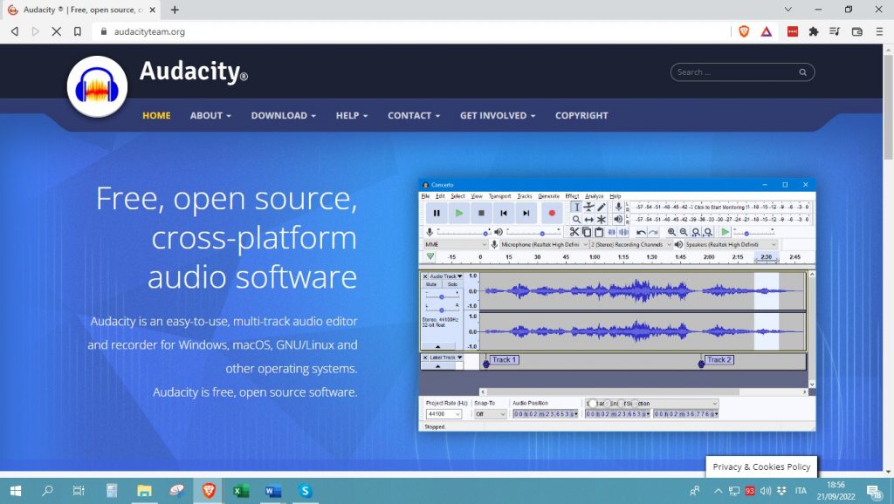Solo the Audio Track
Image resolution: width=894 pixels, height=504 pixels.
pos(452,283)
